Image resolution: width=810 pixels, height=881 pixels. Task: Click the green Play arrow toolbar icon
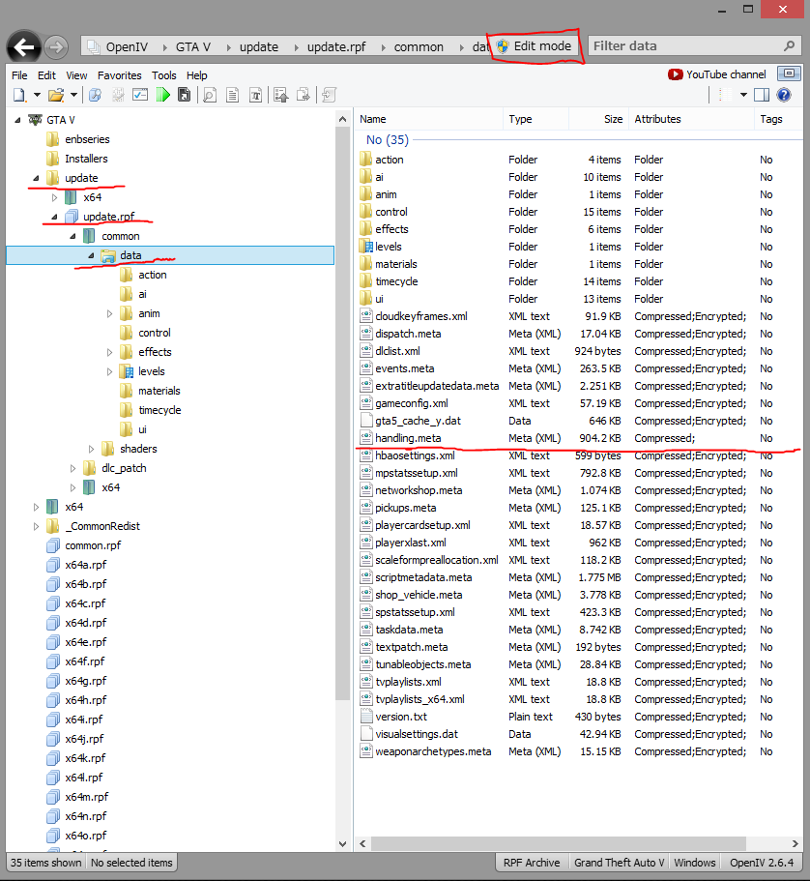click(163, 95)
